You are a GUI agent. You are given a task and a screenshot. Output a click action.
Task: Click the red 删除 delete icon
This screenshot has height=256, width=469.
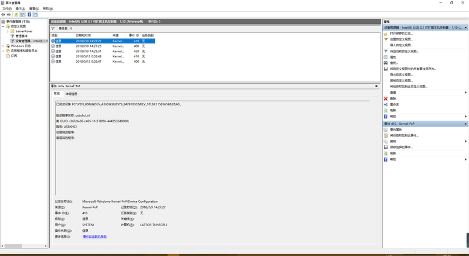tap(385, 98)
